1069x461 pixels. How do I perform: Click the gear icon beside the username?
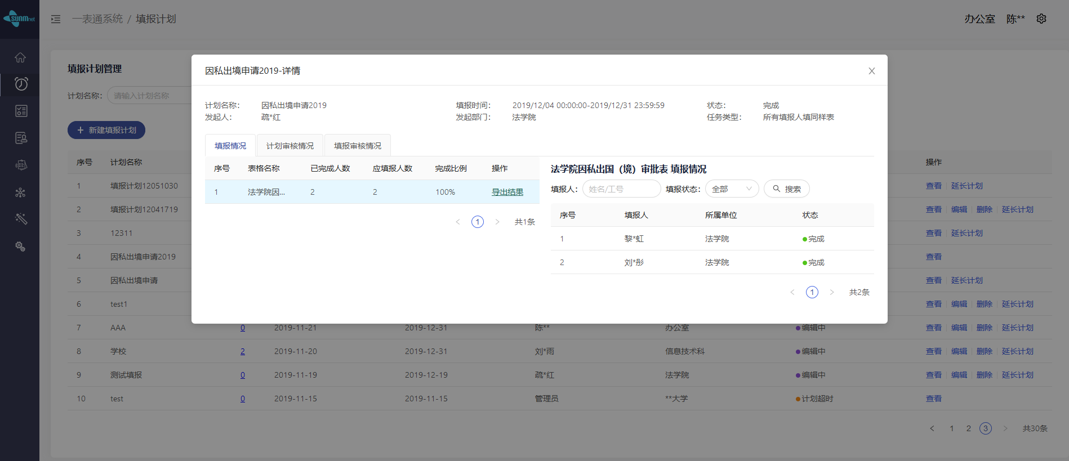[x=1041, y=19]
